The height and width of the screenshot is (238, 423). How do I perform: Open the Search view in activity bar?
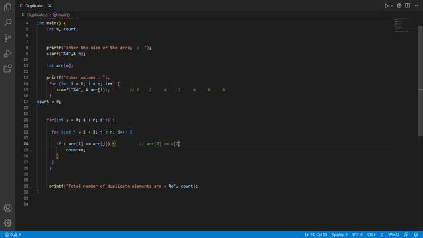click(x=7, y=22)
